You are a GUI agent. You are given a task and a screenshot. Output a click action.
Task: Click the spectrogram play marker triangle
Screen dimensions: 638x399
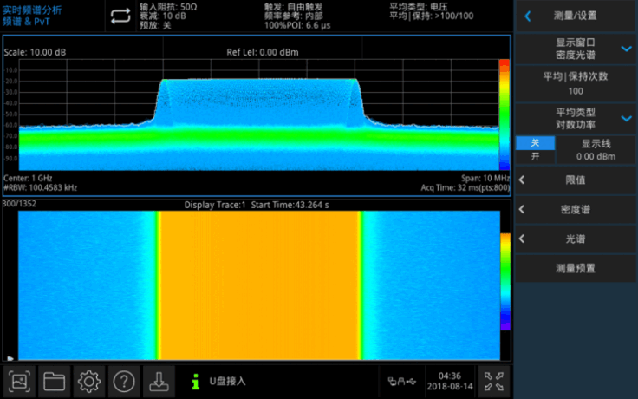[10, 359]
